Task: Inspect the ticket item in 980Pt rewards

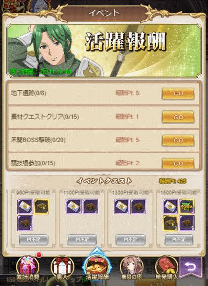Action: (x=25, y=206)
